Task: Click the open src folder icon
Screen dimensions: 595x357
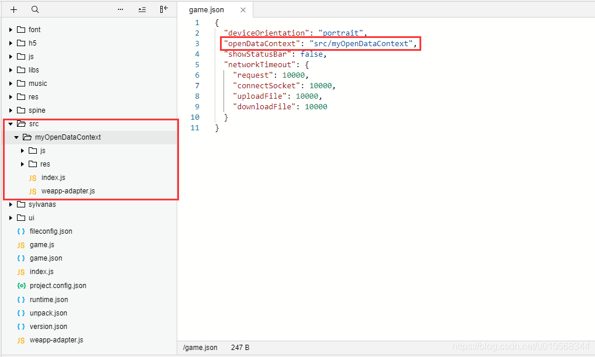Action: point(22,124)
